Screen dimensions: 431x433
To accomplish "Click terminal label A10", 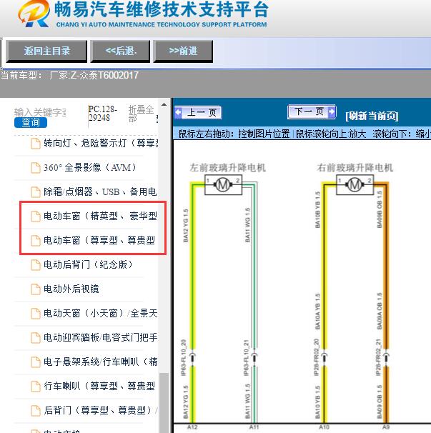I will 324,427.
